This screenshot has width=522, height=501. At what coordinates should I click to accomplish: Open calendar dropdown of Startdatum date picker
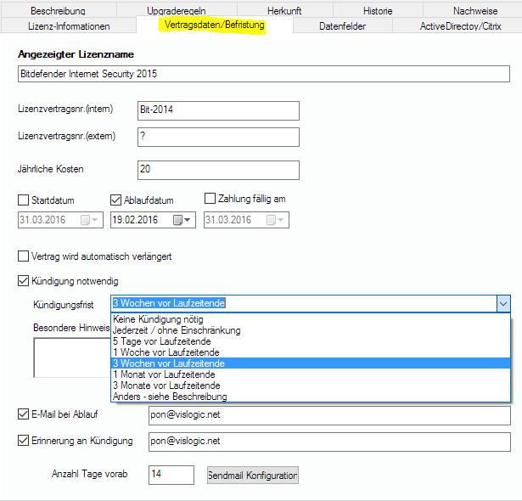click(x=94, y=220)
